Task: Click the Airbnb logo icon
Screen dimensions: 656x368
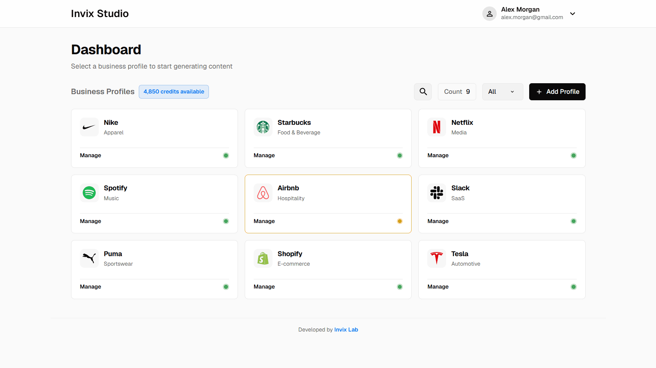Action: tap(263, 193)
